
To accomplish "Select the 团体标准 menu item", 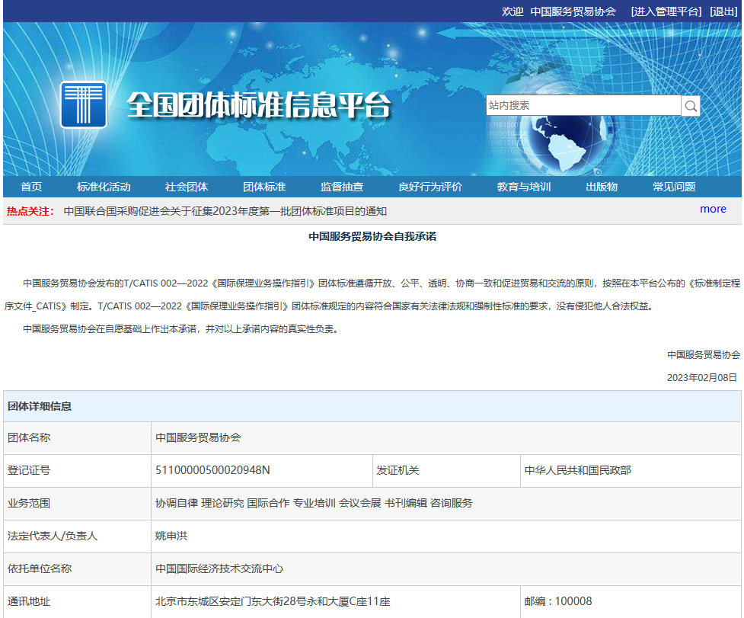I will pyautogui.click(x=264, y=187).
